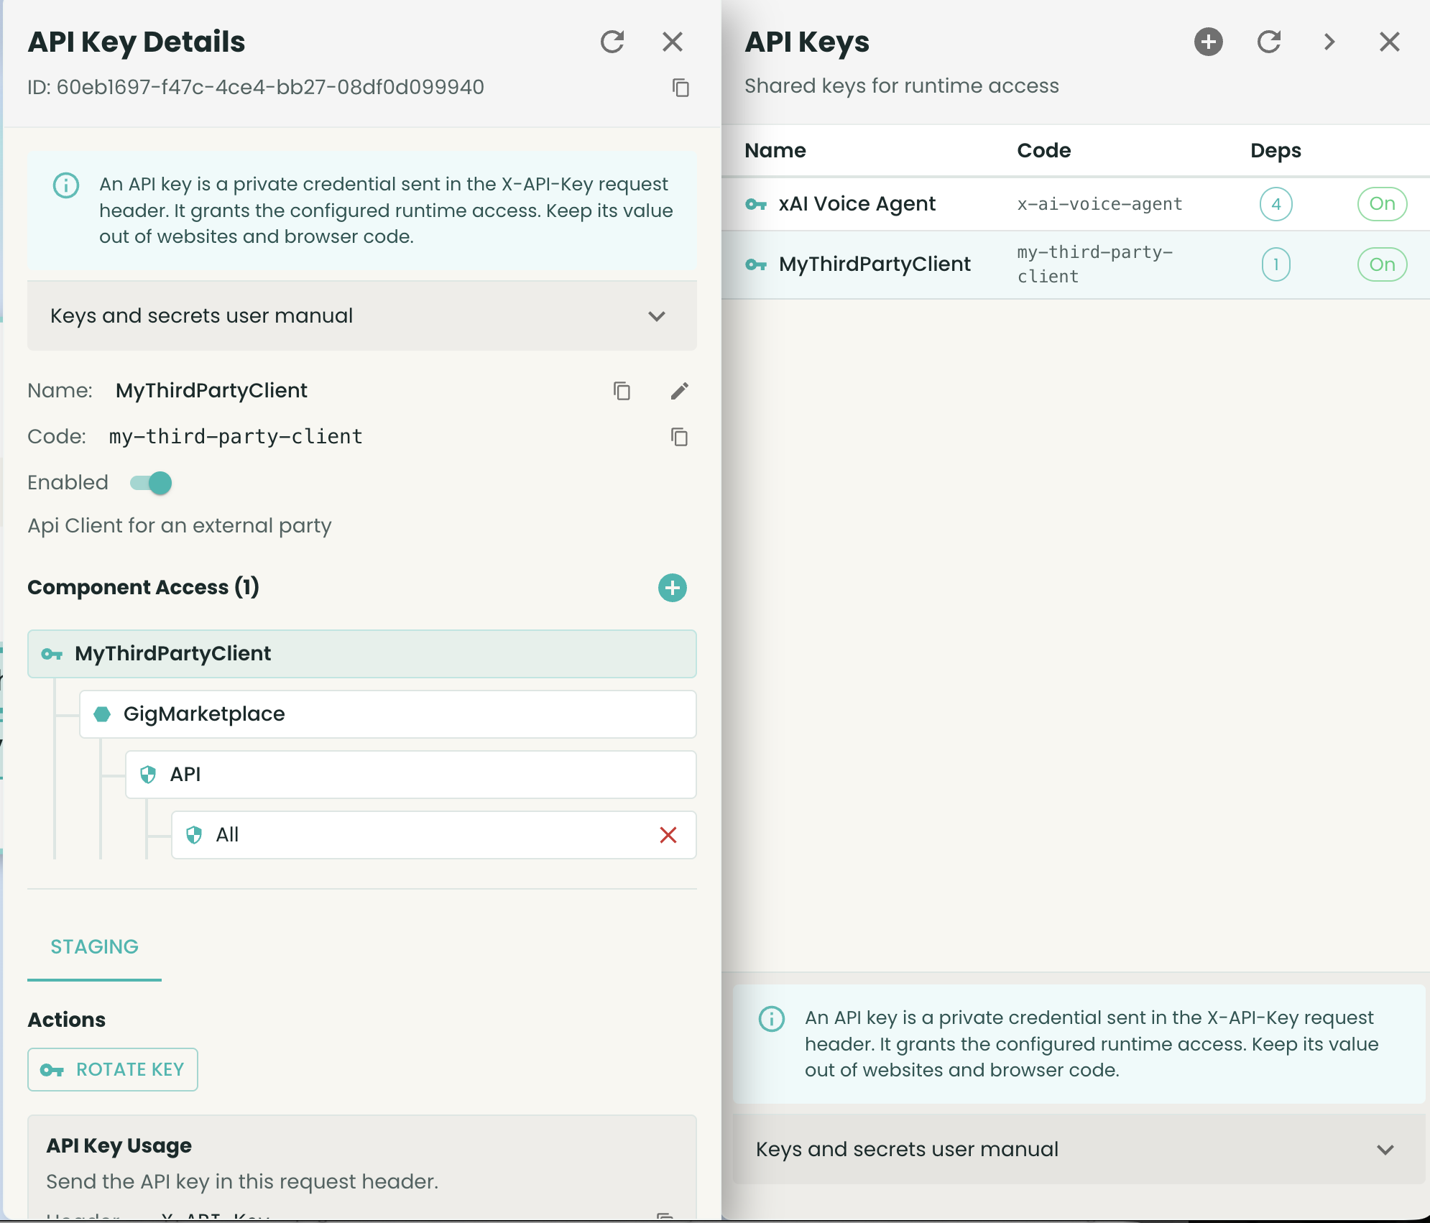
Task: Toggle the On badge for xAI Voice Agent
Action: 1382,204
